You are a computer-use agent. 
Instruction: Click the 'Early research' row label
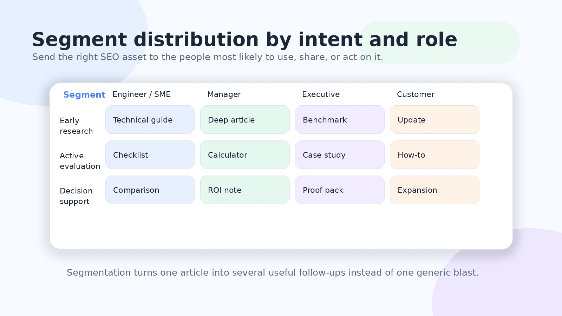coord(76,126)
